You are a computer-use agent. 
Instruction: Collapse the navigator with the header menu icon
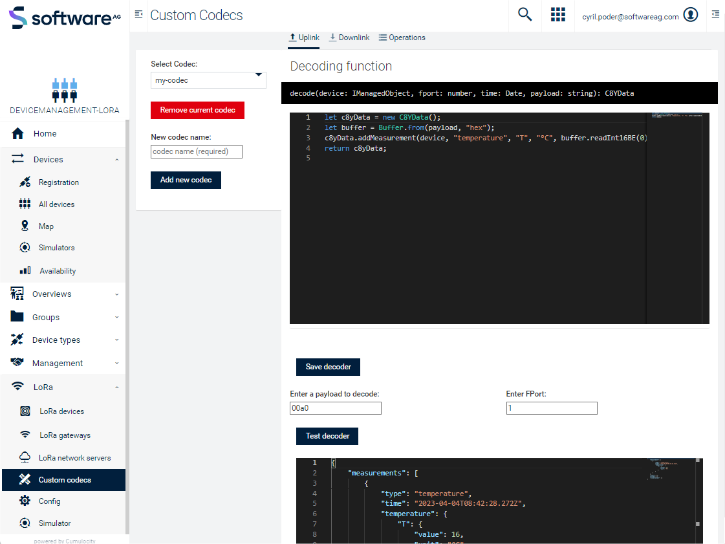click(138, 14)
